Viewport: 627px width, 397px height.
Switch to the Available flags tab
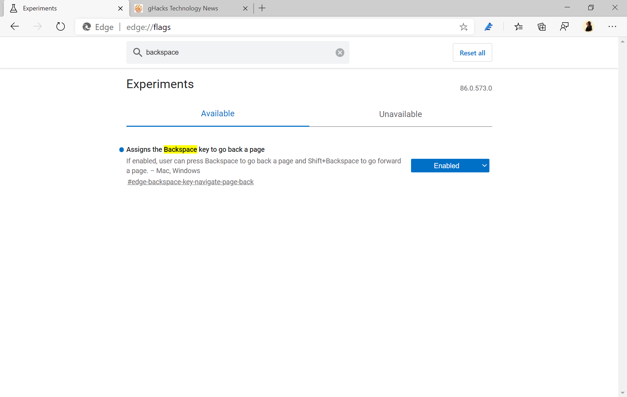pyautogui.click(x=218, y=114)
